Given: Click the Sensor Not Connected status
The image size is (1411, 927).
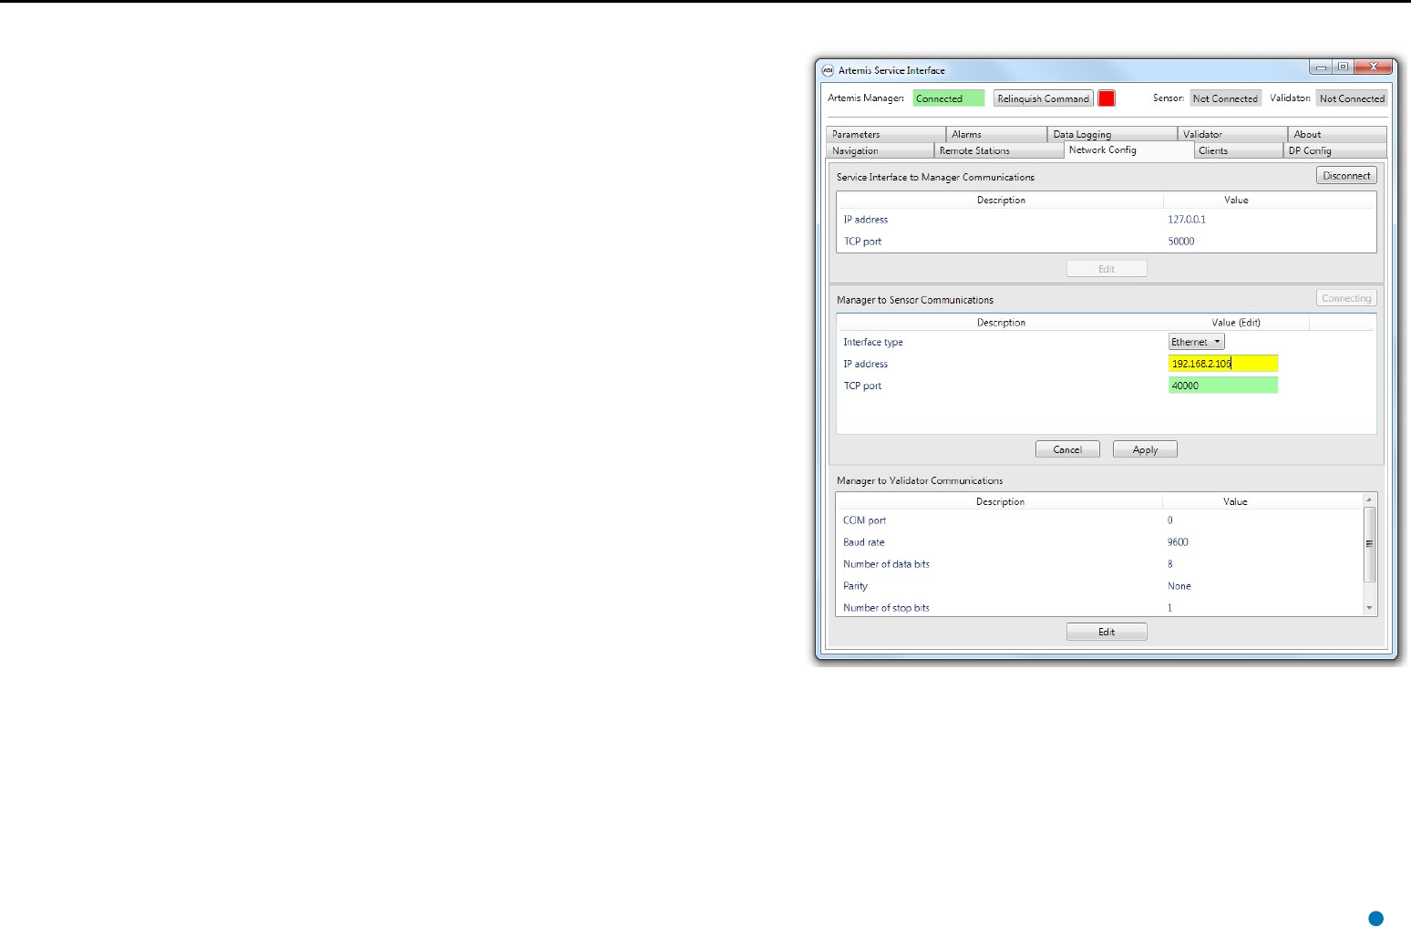Looking at the screenshot, I should tap(1225, 98).
